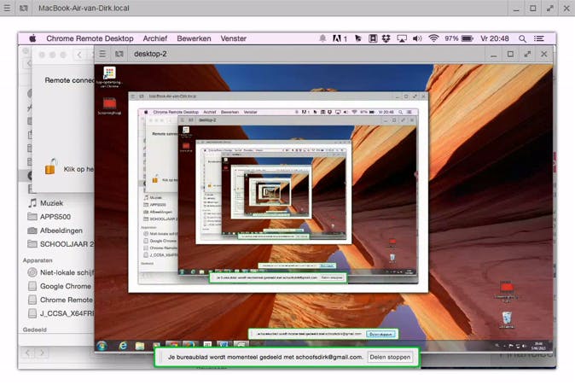
Task: Click the Finder back chevron in its toolbar
Action: 79,55
